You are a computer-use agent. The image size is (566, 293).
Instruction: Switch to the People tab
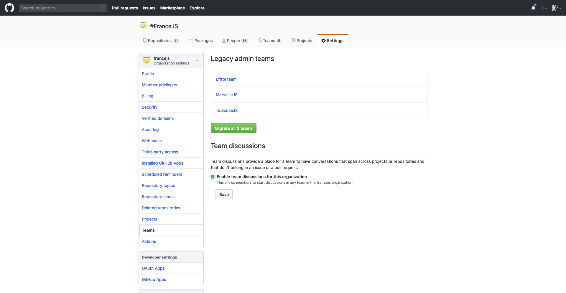[x=235, y=41]
